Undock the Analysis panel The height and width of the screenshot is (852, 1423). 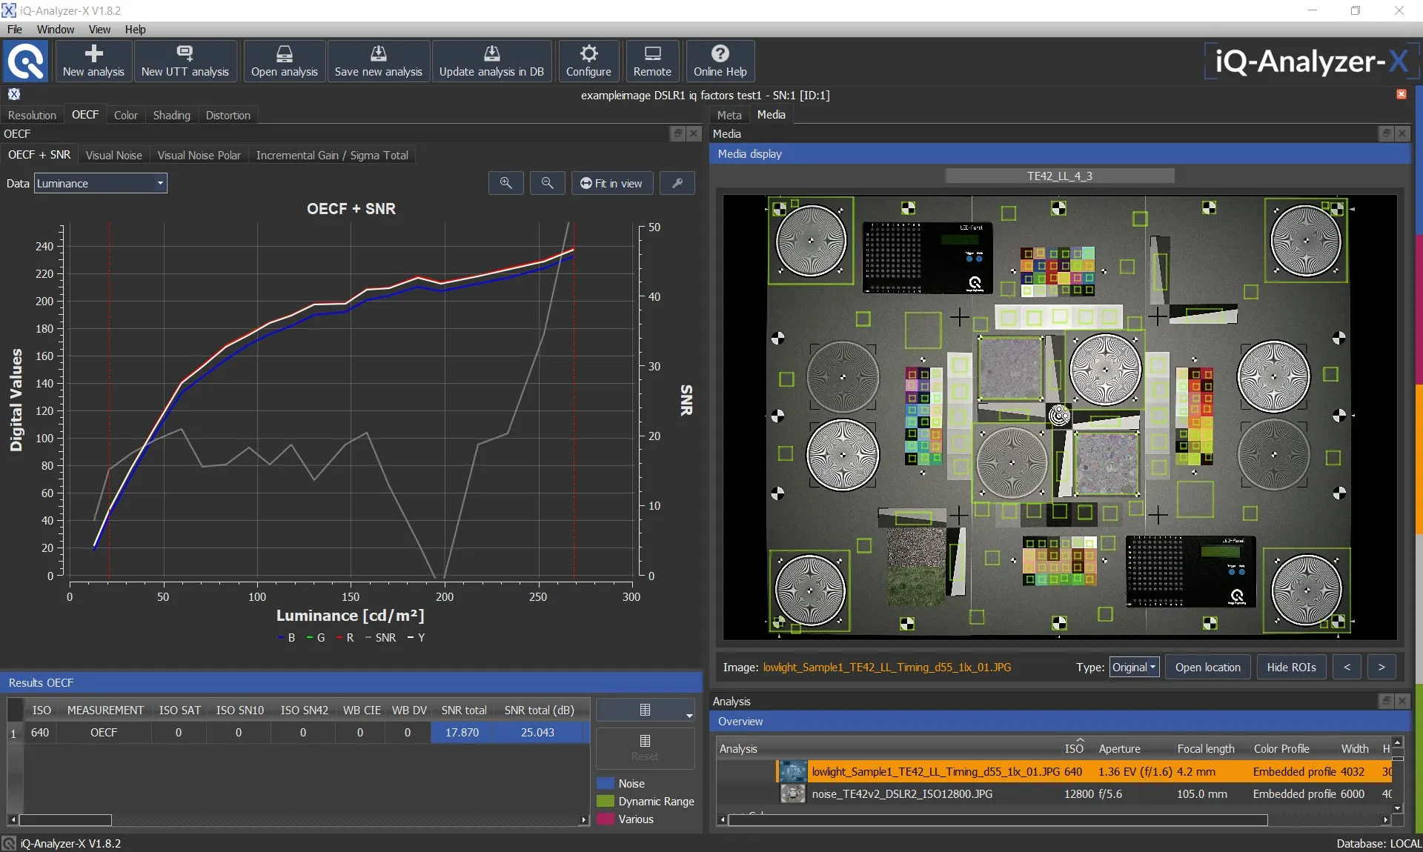(1387, 701)
